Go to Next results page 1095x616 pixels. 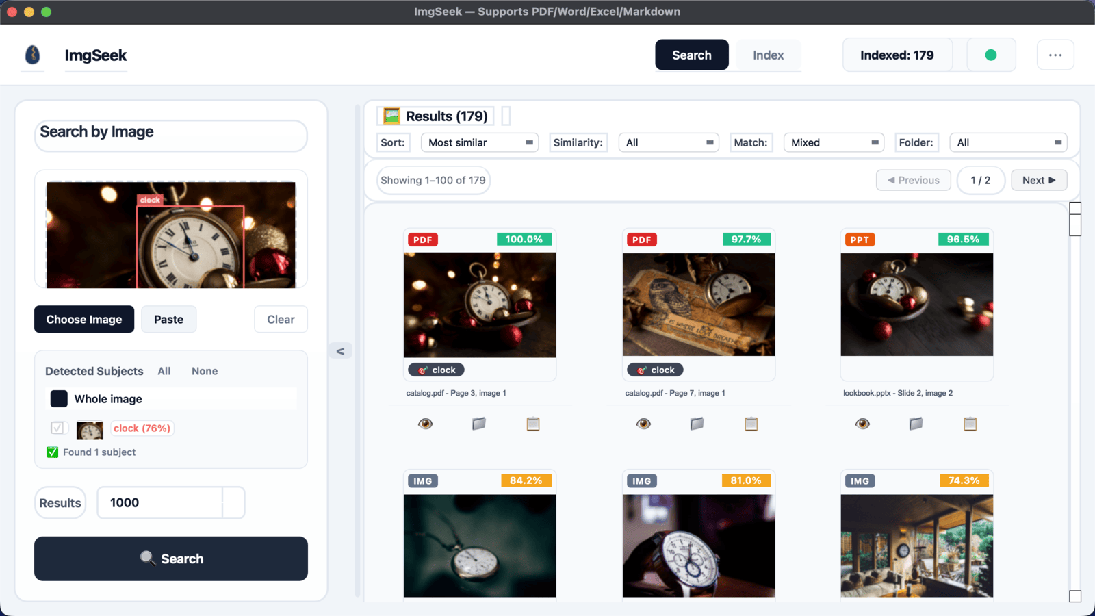[1039, 180]
